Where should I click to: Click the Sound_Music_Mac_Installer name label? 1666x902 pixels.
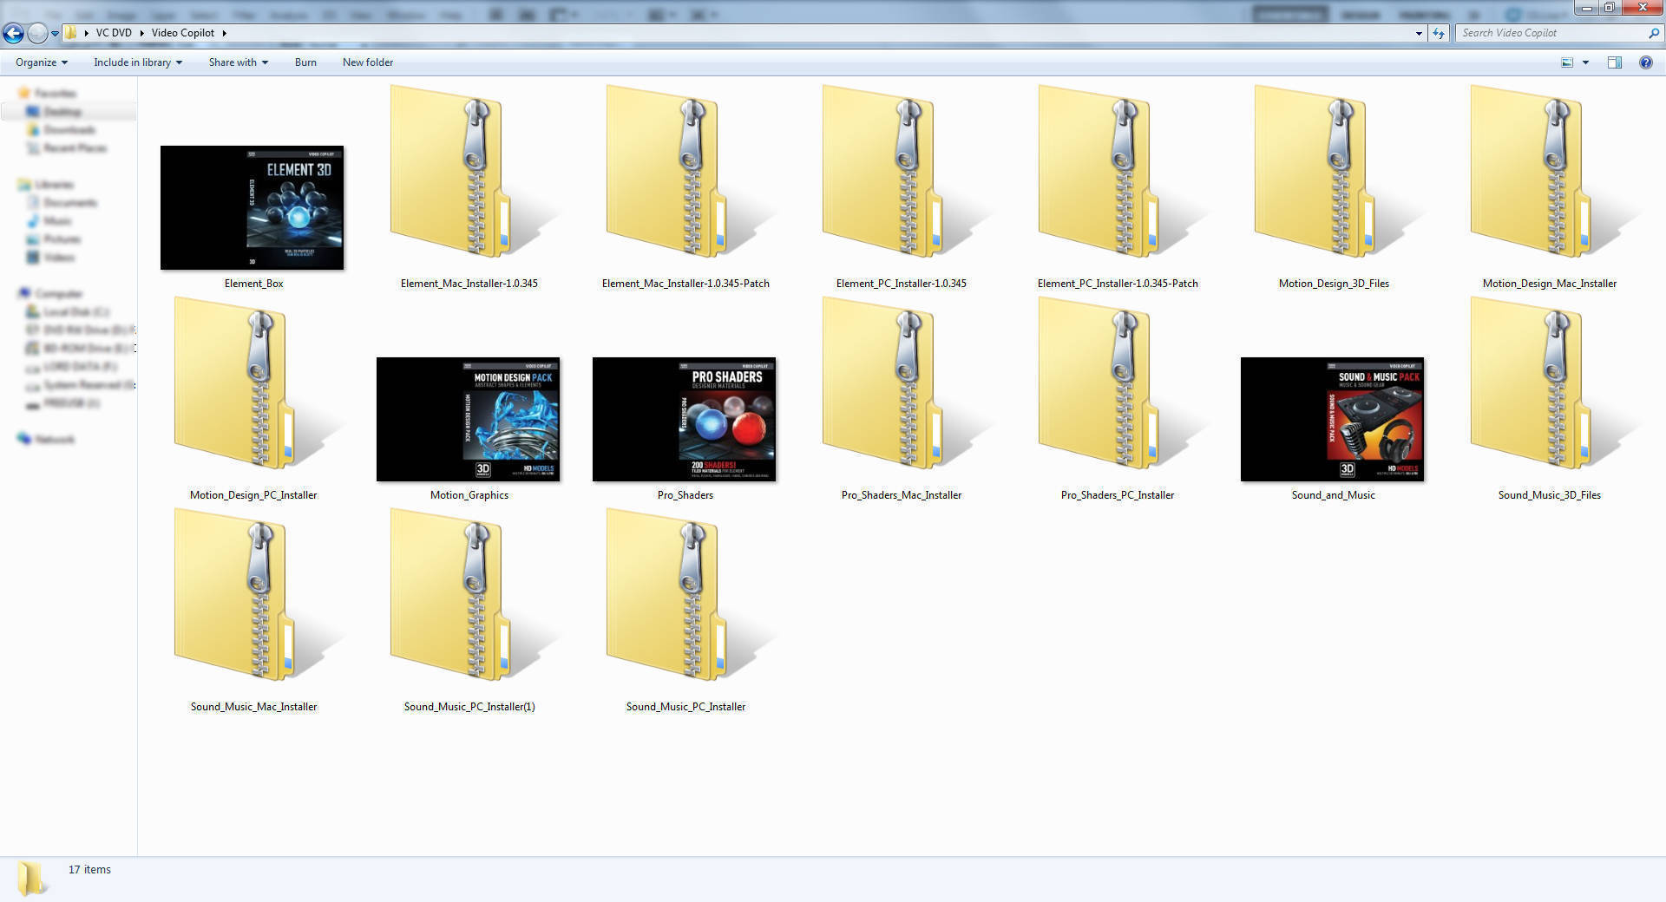click(x=253, y=707)
